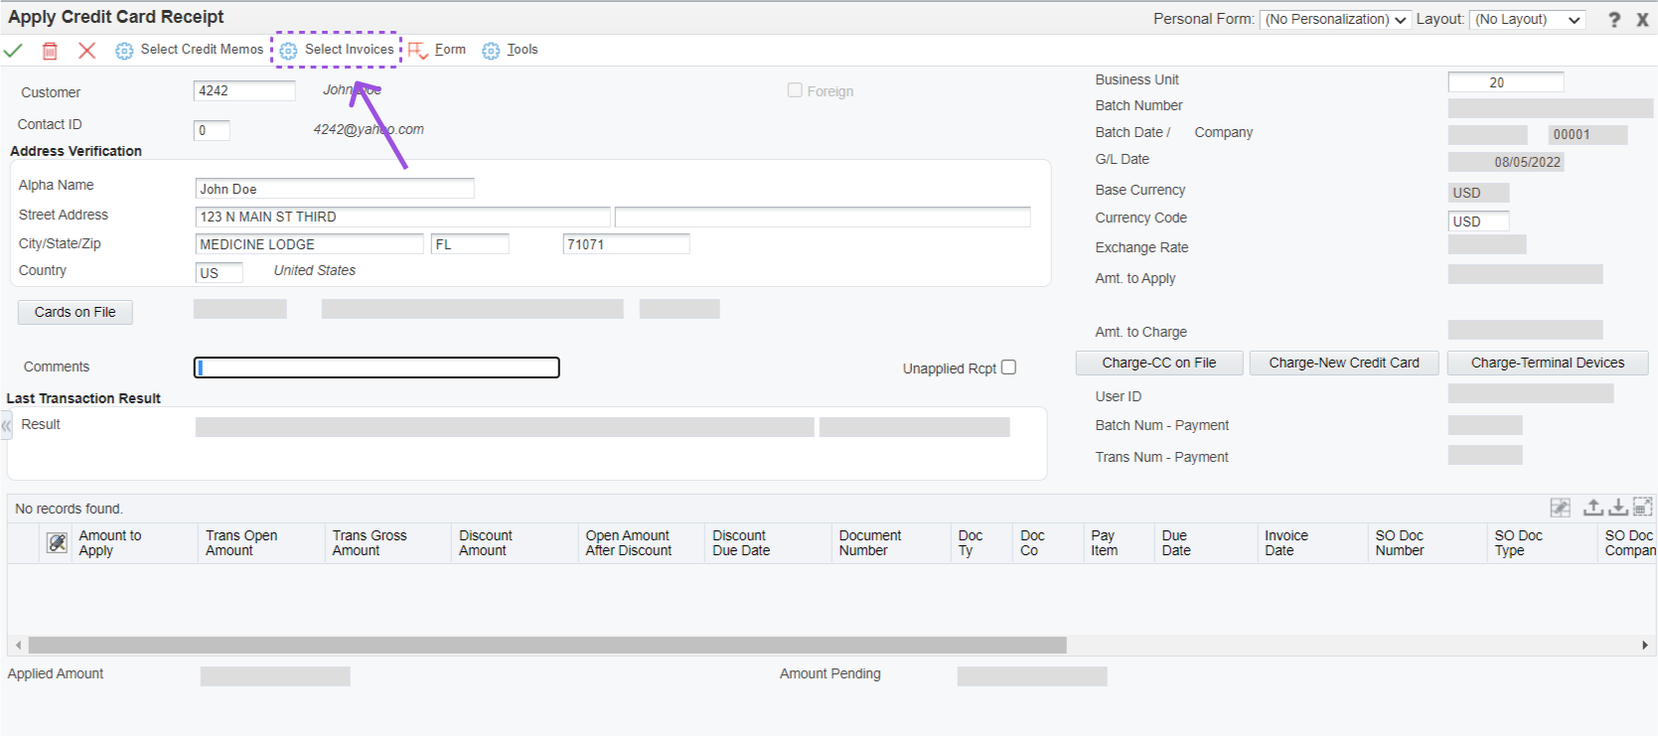Screen dimensions: 1658x736
Task: Click the customize grid pencil icon
Action: pyautogui.click(x=1561, y=508)
